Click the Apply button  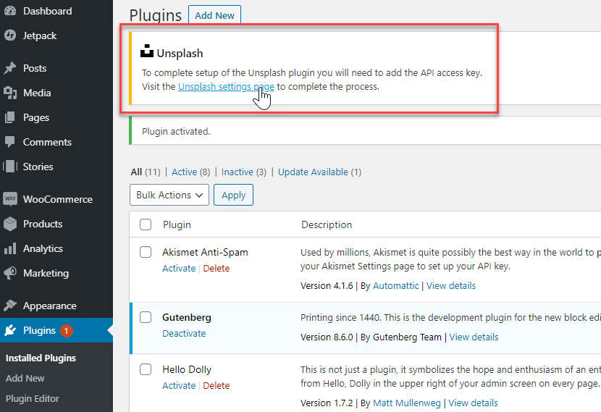[233, 195]
